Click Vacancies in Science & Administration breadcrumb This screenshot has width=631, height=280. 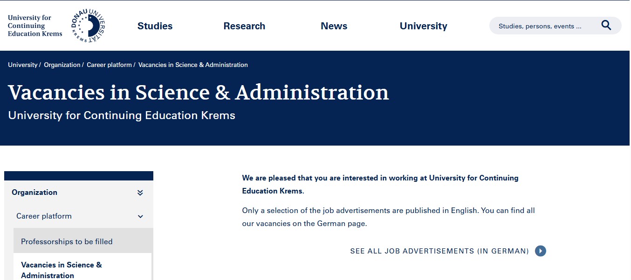point(193,65)
